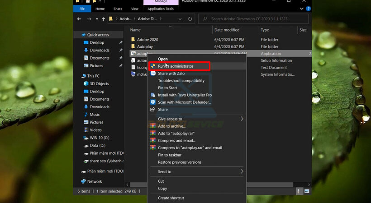
Task: Open WIN 10 (C:) drive in sidebar
Action: coord(102,138)
